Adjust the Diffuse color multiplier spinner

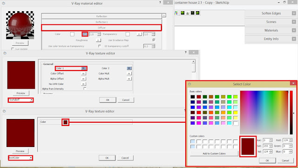click(99, 34)
